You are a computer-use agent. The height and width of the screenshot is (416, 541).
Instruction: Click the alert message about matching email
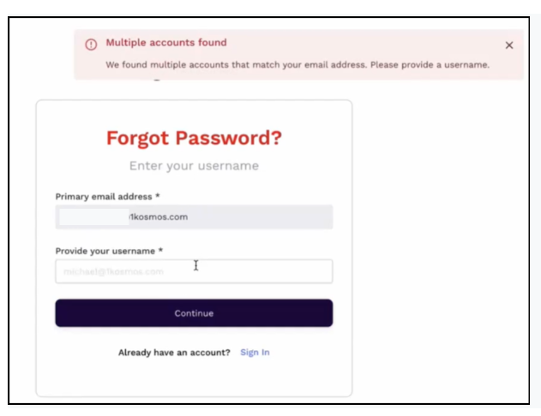[298, 65]
